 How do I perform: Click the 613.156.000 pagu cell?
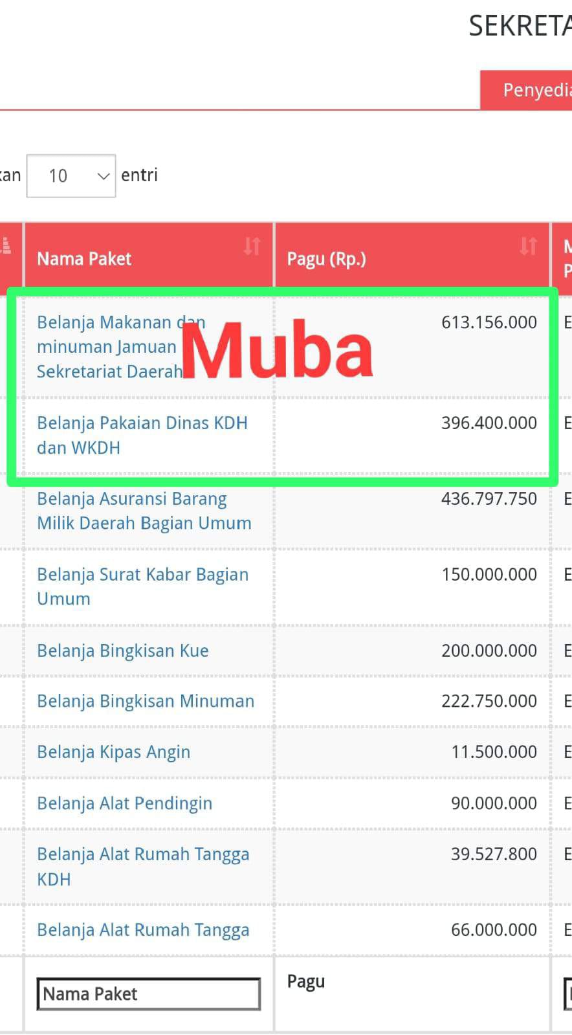tap(489, 322)
